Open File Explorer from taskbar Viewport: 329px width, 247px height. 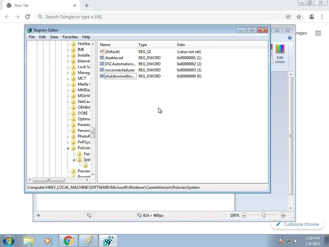point(29,241)
